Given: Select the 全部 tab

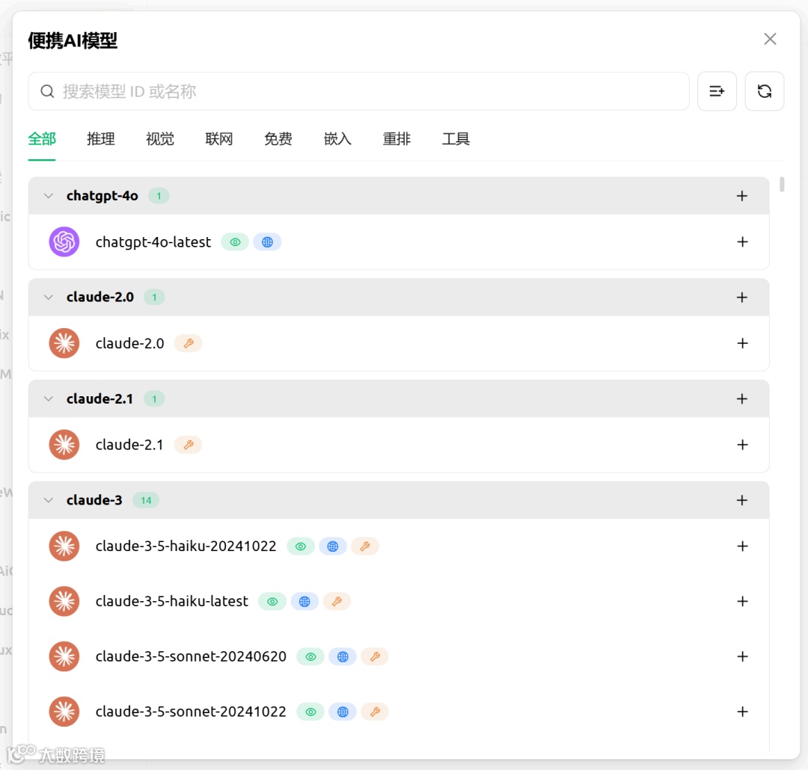Looking at the screenshot, I should pos(42,138).
